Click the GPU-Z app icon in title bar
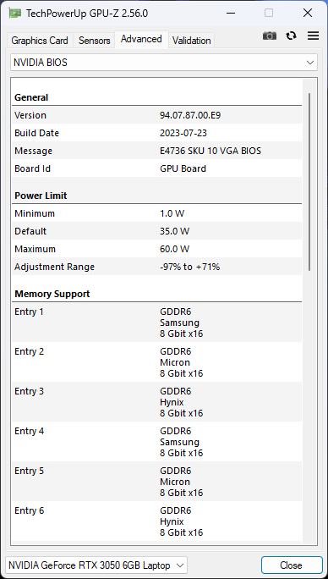 click(x=14, y=14)
